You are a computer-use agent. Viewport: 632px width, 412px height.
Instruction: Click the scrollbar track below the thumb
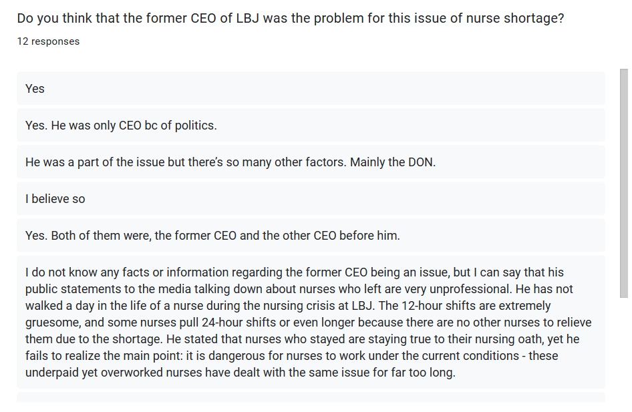pyautogui.click(x=623, y=350)
